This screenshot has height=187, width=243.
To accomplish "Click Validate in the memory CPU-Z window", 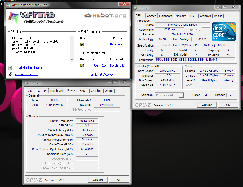I will point(98,180).
